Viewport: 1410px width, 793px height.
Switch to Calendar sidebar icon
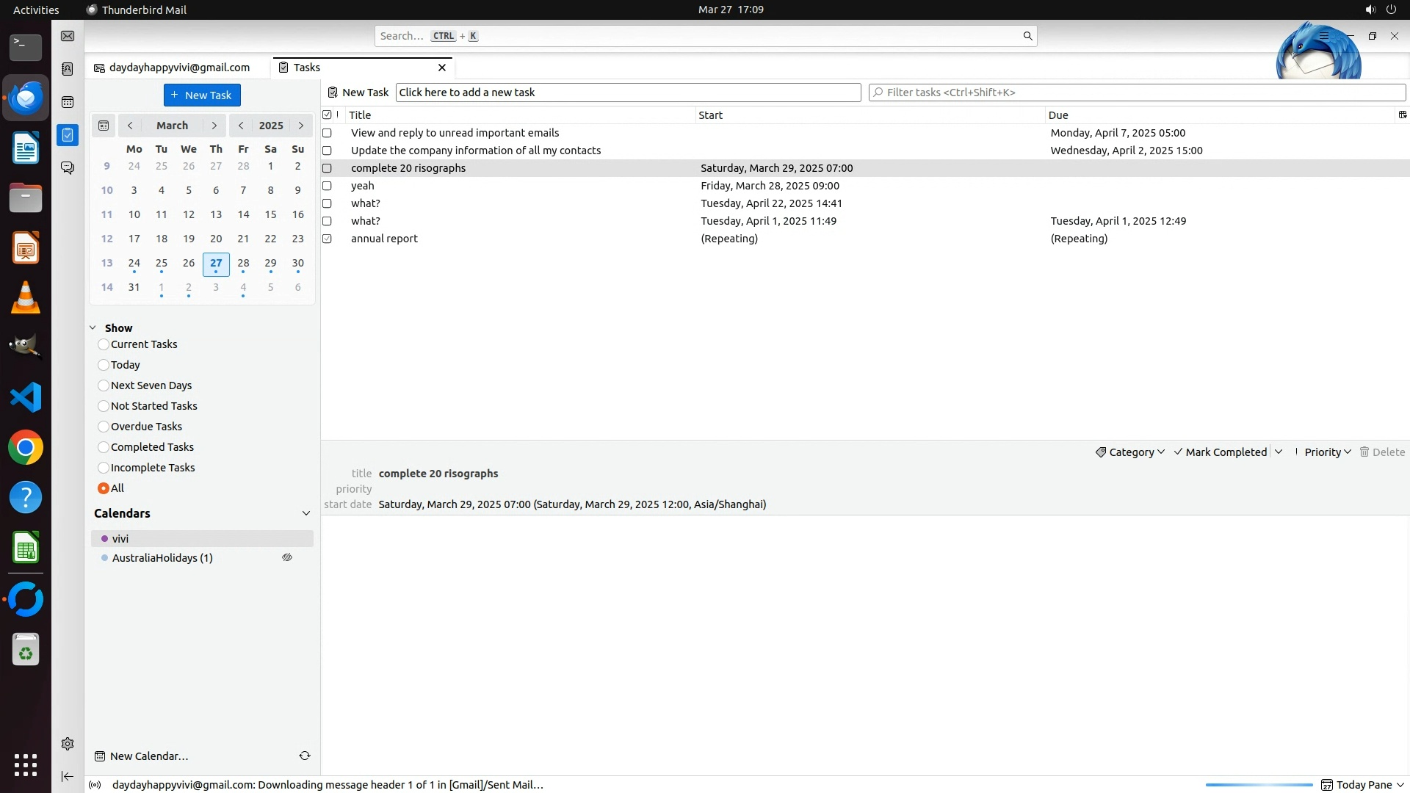[68, 102]
